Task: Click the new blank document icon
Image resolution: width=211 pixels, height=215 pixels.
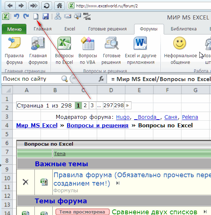Action: (x=36, y=17)
